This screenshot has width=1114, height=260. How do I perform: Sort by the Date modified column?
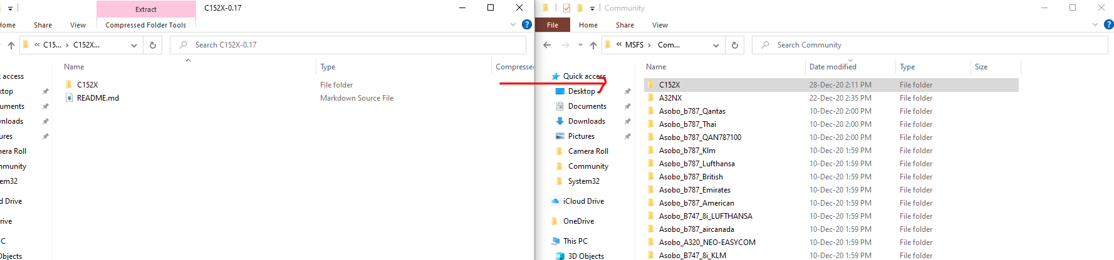click(832, 67)
